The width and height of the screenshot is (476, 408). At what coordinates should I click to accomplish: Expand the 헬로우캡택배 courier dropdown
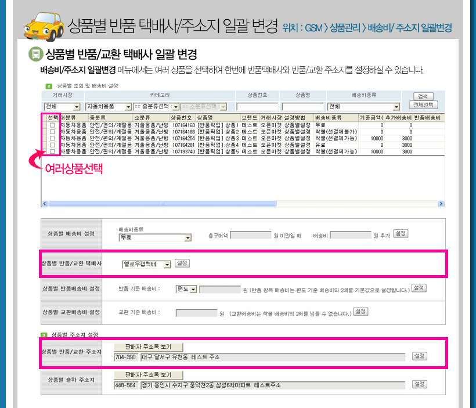(167, 264)
